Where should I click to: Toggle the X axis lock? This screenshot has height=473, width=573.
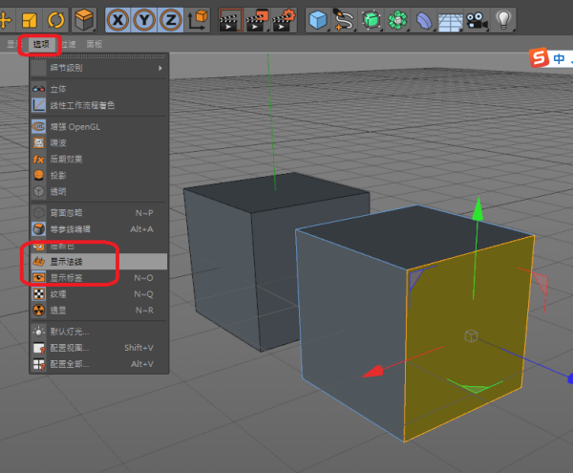coord(117,18)
